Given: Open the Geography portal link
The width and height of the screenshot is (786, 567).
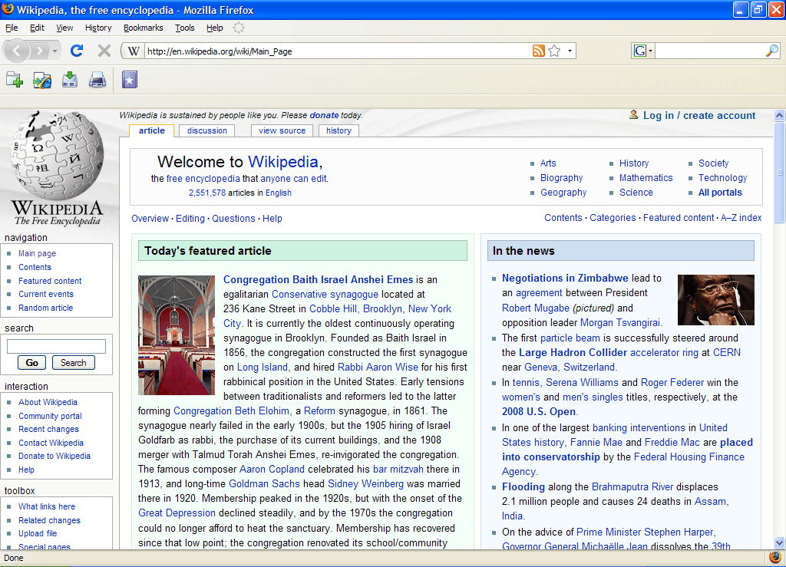Looking at the screenshot, I should coord(563,193).
